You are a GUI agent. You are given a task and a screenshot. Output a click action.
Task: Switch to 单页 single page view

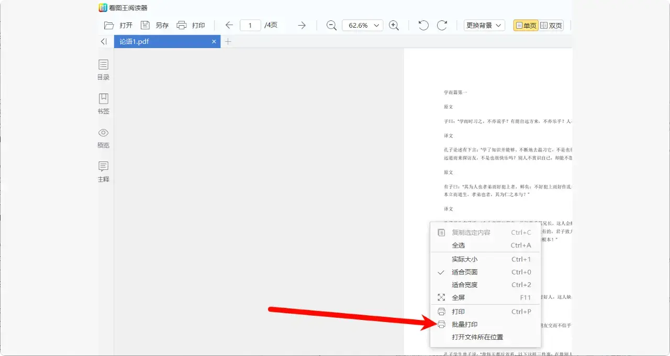525,25
